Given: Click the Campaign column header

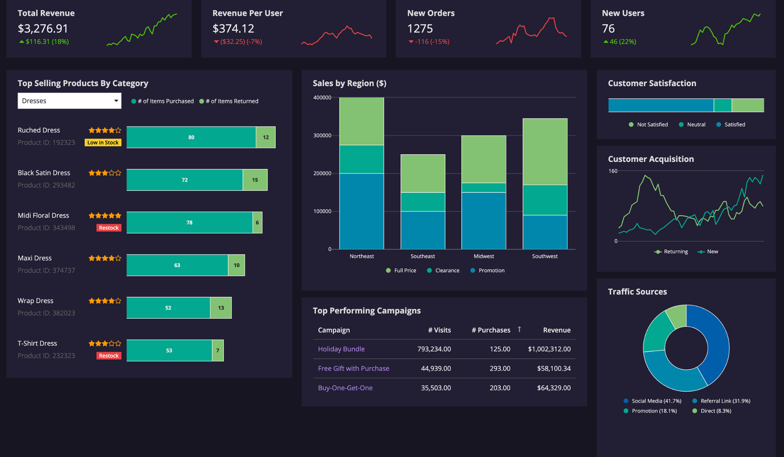Looking at the screenshot, I should pyautogui.click(x=334, y=330).
